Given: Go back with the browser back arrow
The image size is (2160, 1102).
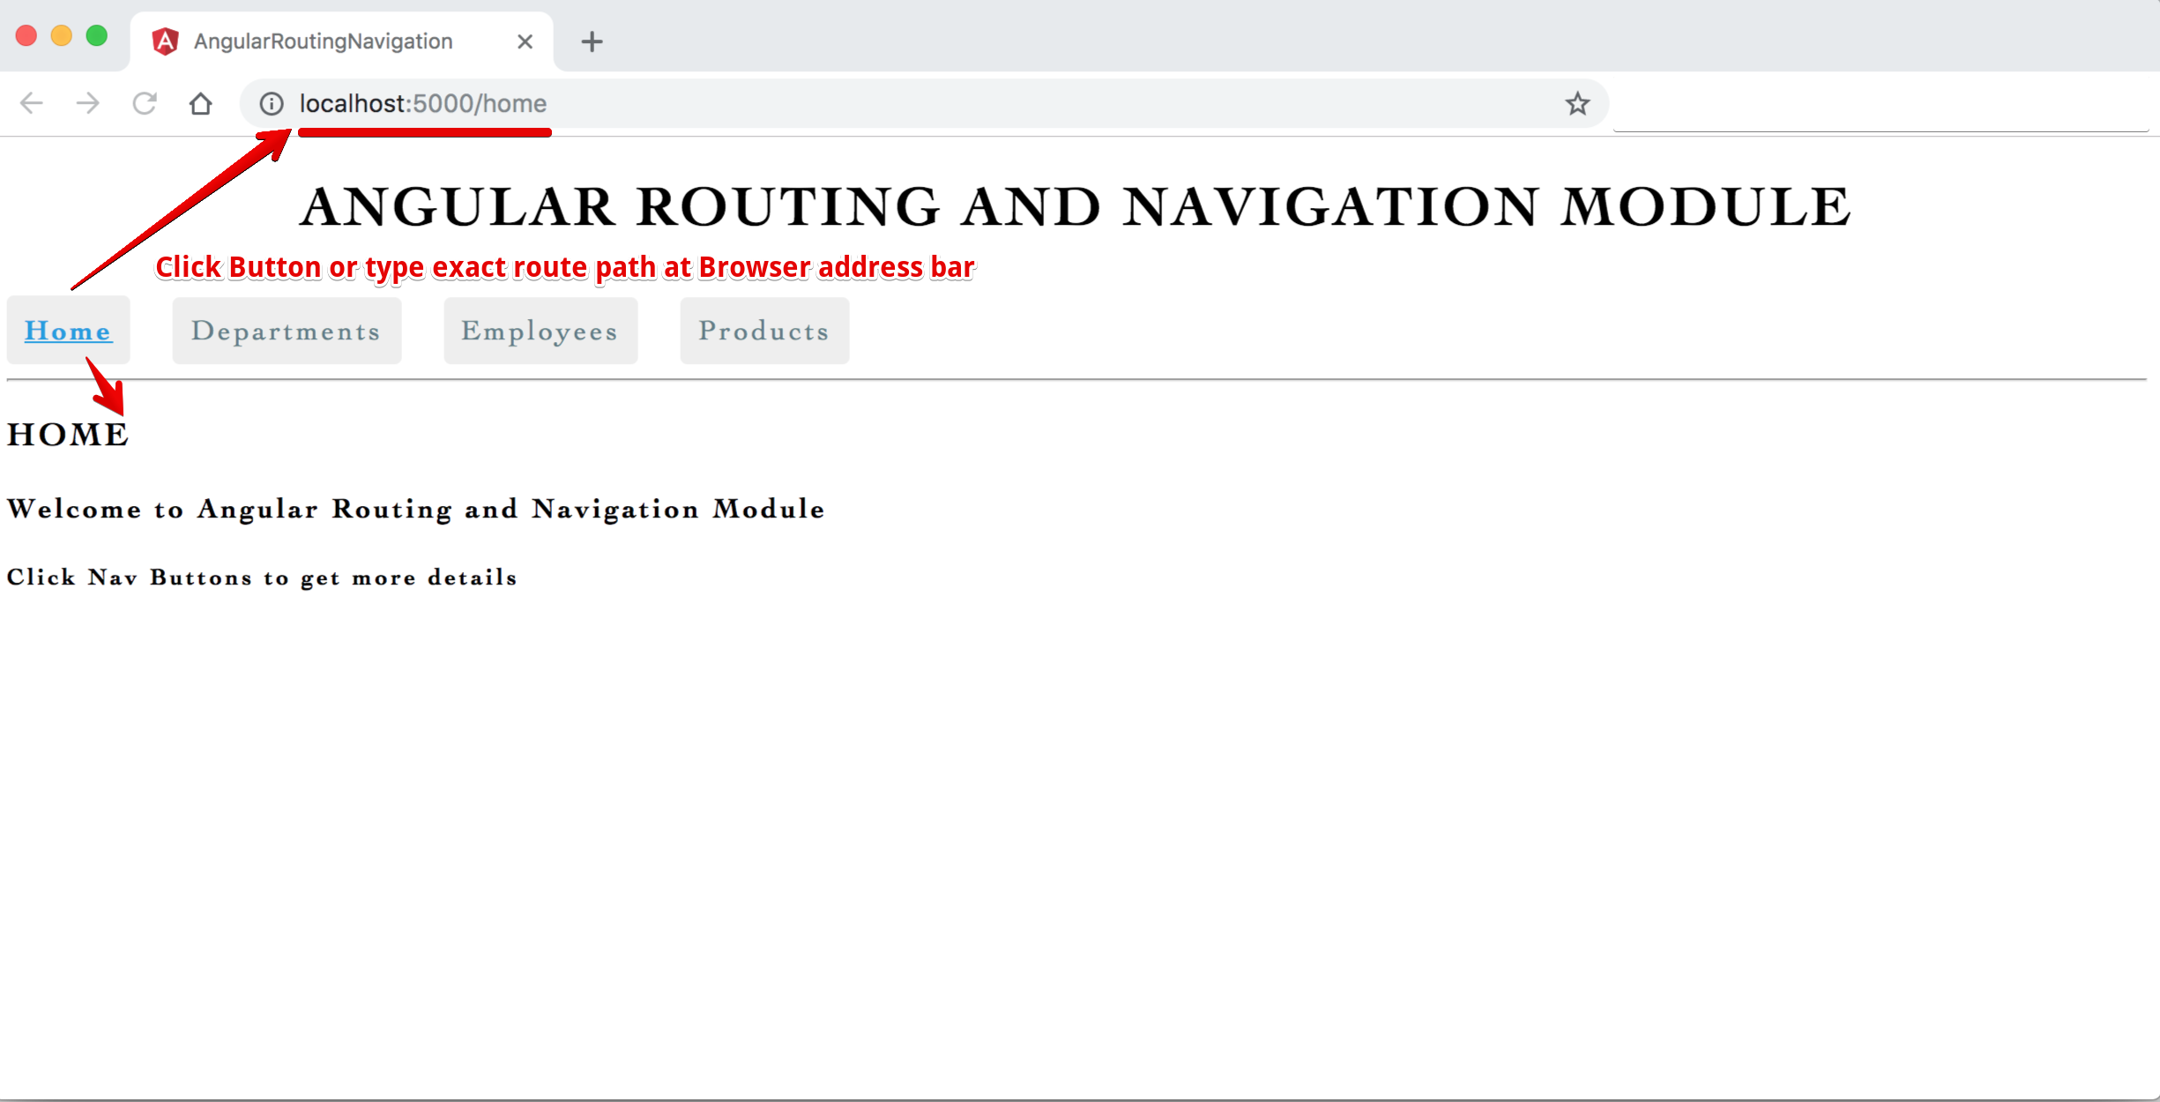Looking at the screenshot, I should (32, 104).
